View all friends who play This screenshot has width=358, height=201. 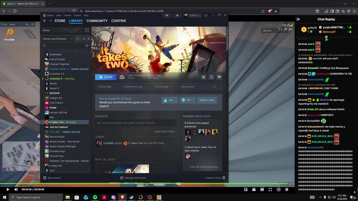point(204,167)
